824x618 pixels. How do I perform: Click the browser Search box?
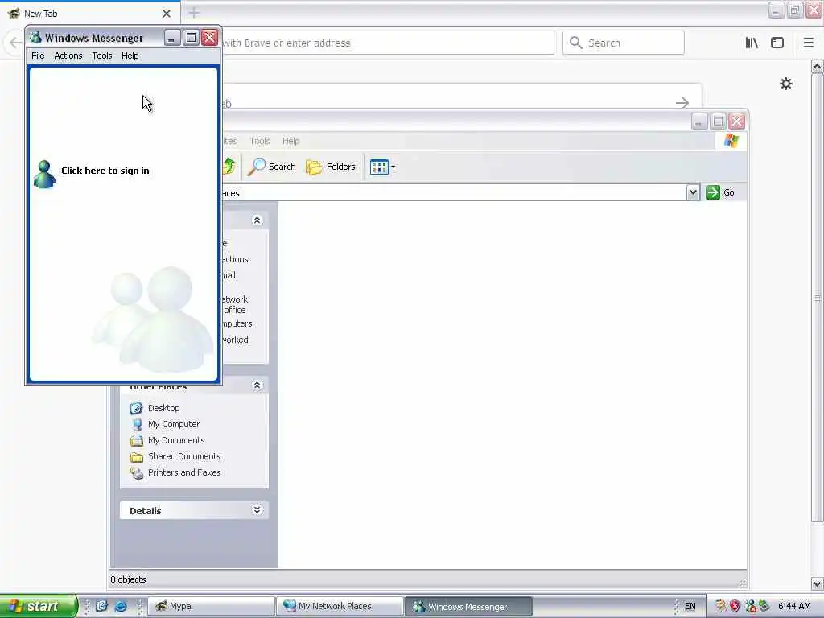click(624, 43)
